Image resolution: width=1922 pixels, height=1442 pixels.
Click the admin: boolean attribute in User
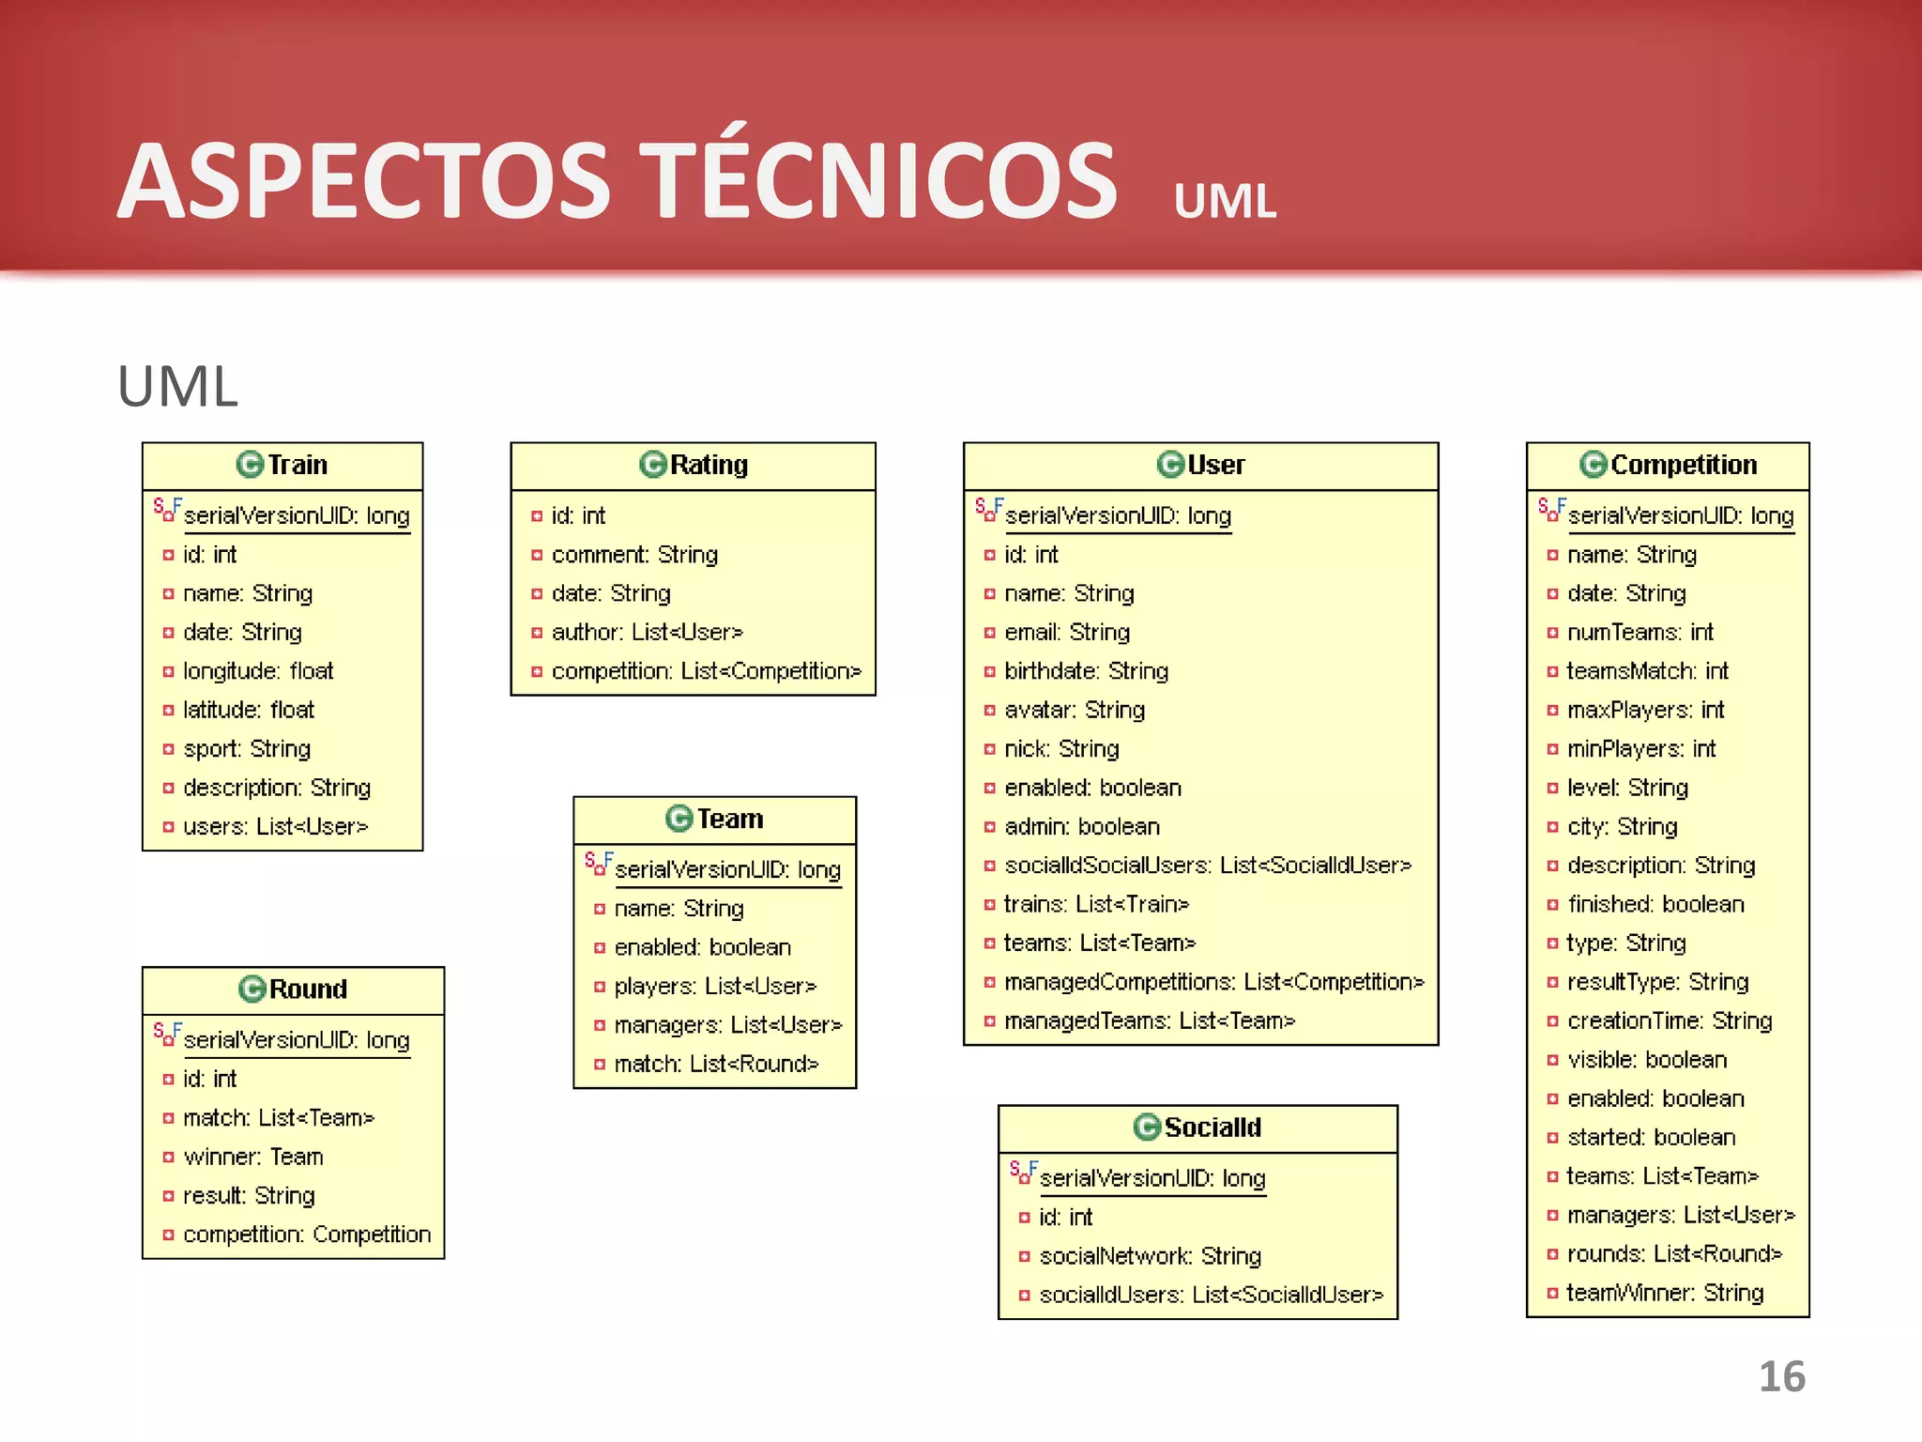(1082, 826)
